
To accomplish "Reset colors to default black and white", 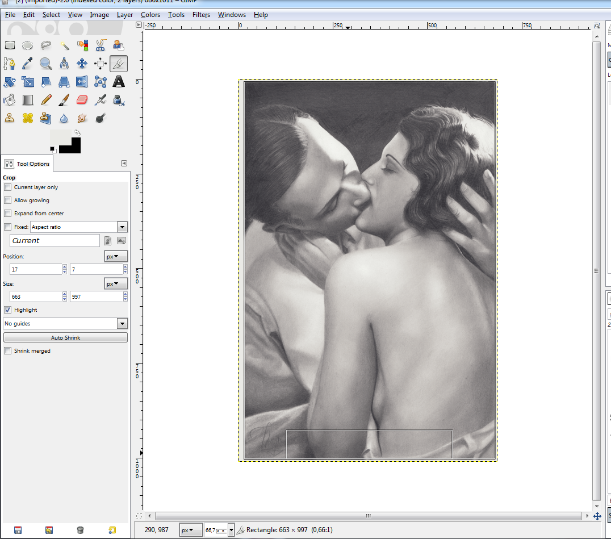I will pos(53,149).
